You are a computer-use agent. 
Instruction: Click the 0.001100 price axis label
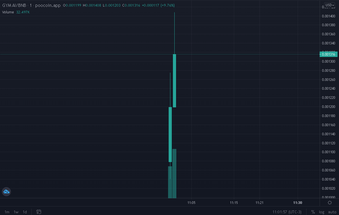tap(328, 152)
